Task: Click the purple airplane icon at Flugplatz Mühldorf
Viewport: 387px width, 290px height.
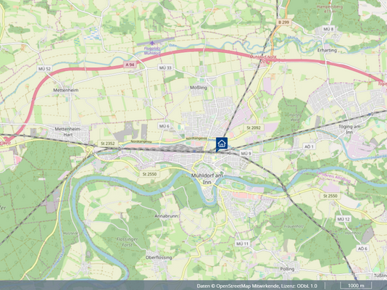Action: (151, 43)
